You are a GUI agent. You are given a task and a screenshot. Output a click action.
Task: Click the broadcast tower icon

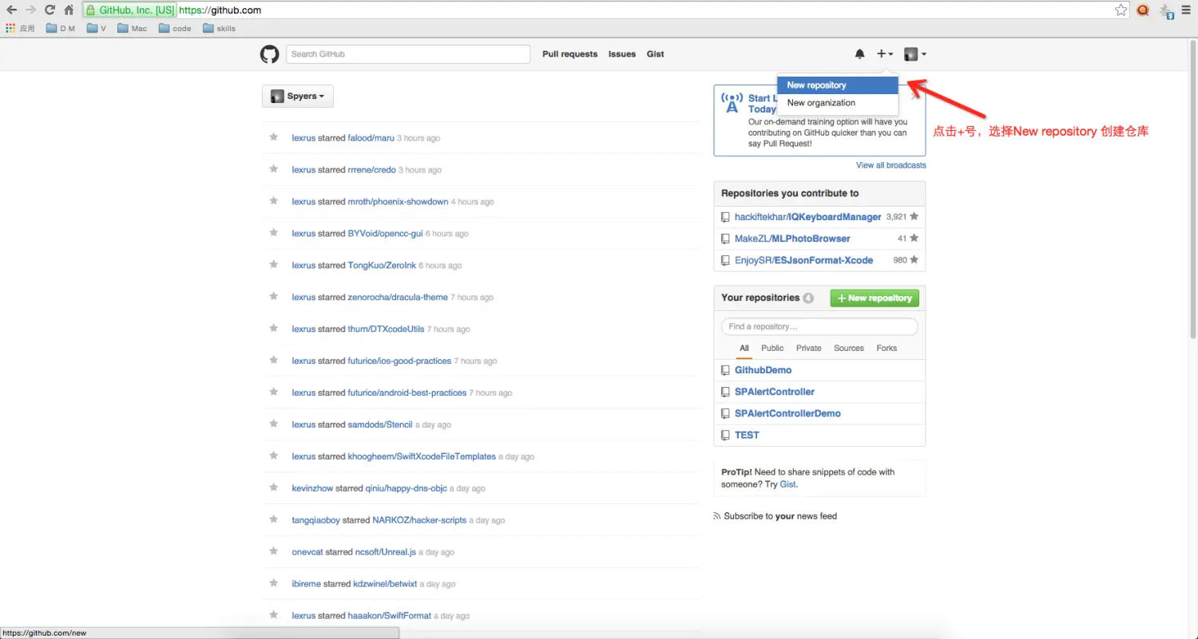click(x=731, y=104)
